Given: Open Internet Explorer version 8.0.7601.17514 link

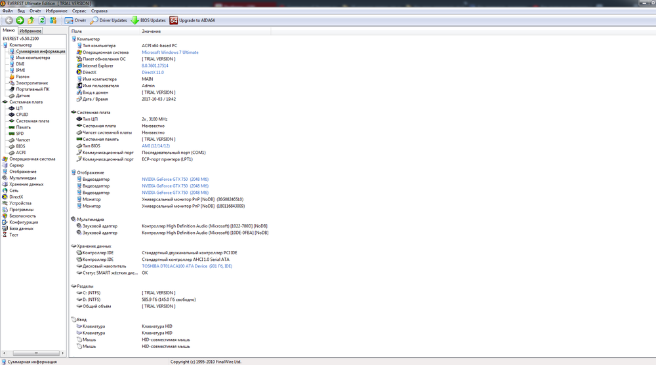Looking at the screenshot, I should pos(155,66).
